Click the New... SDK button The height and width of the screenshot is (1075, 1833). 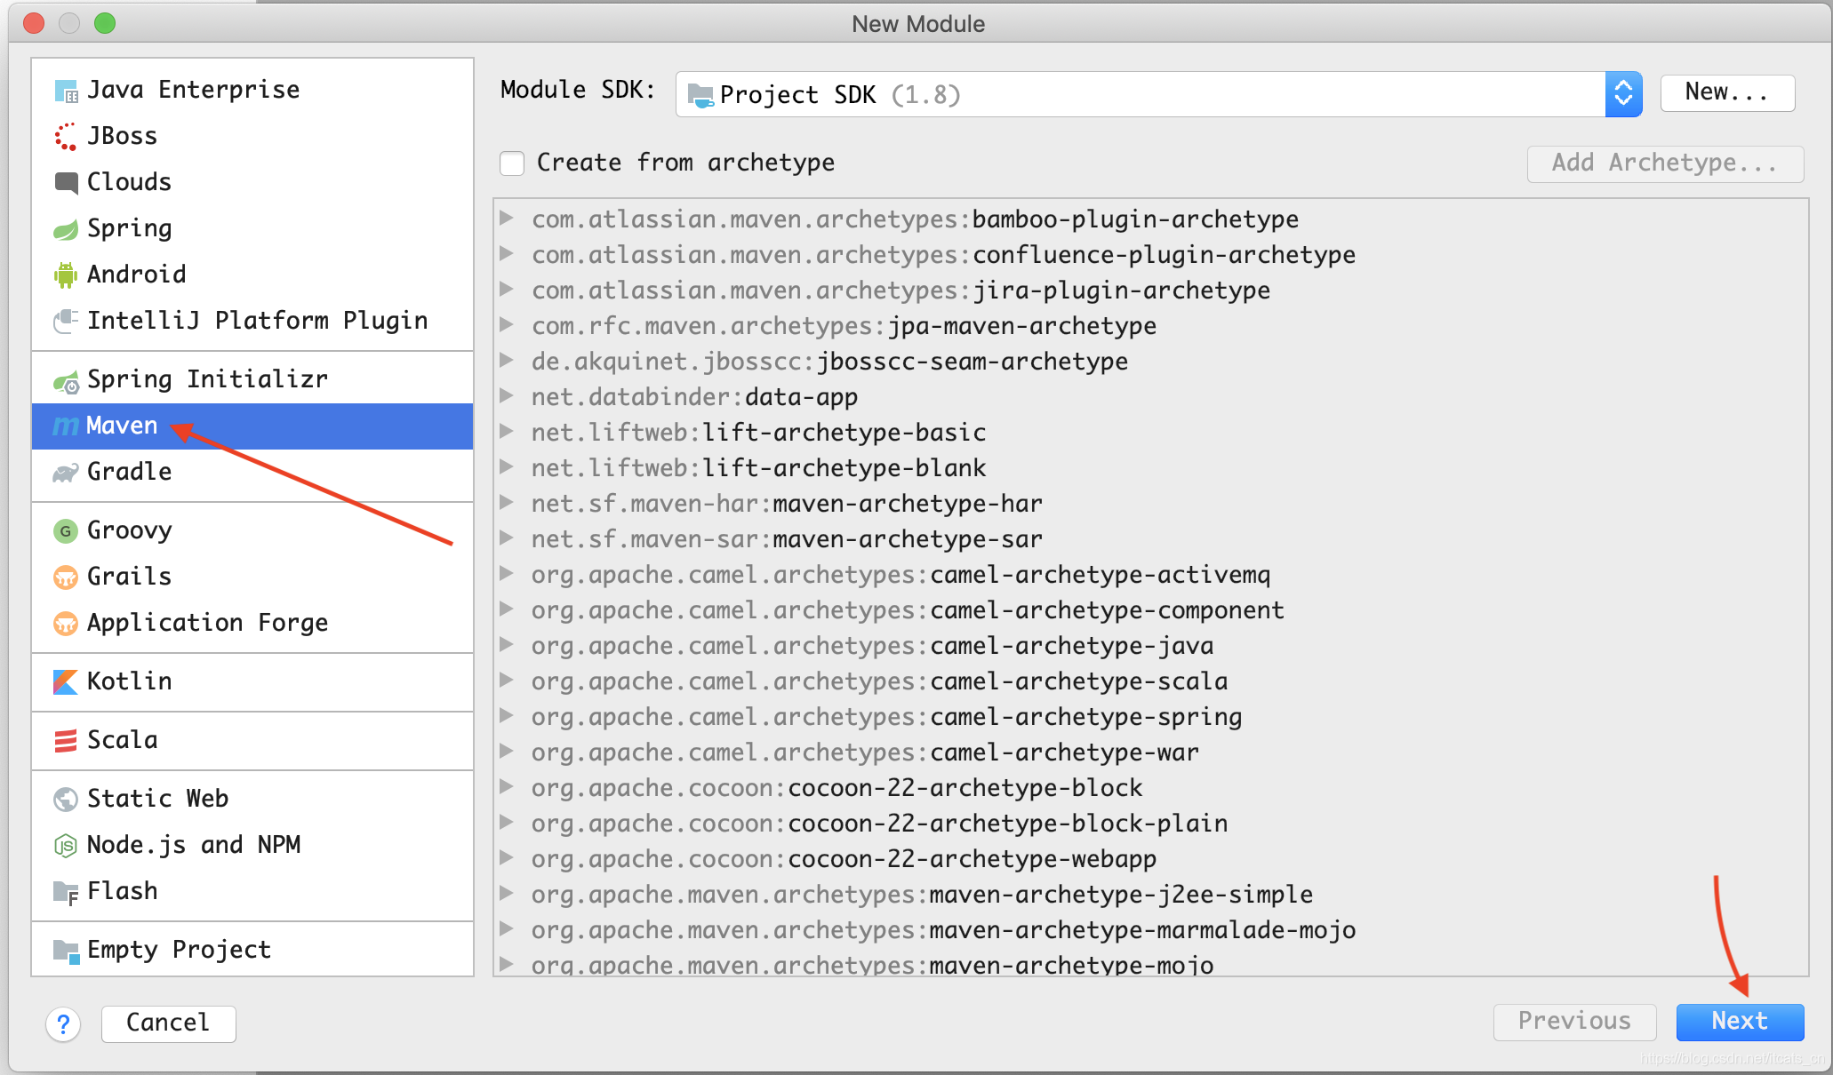(x=1726, y=92)
